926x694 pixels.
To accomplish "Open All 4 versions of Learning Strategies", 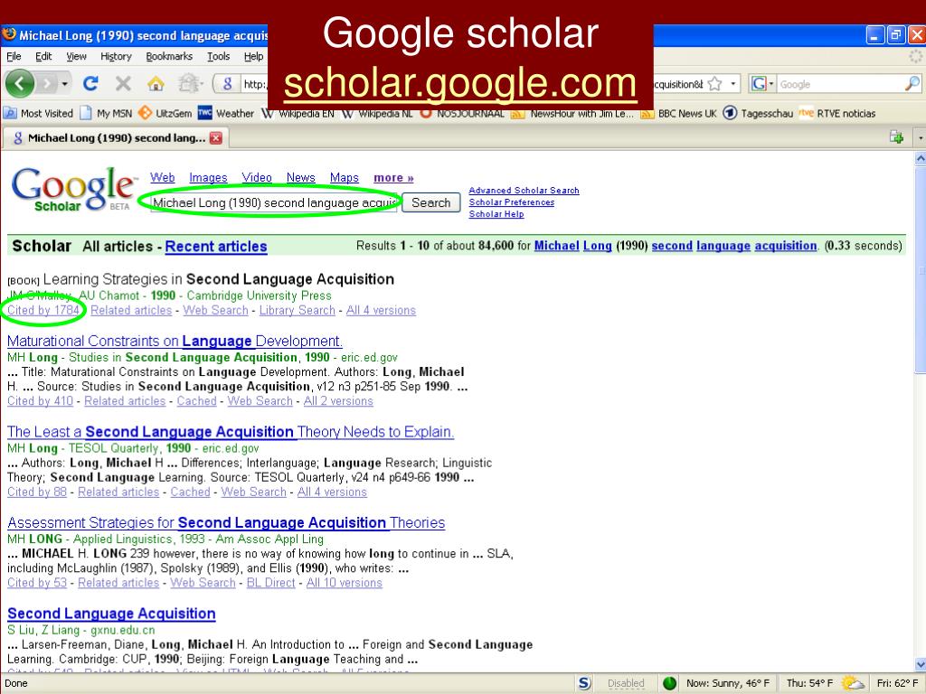I will point(381,311).
